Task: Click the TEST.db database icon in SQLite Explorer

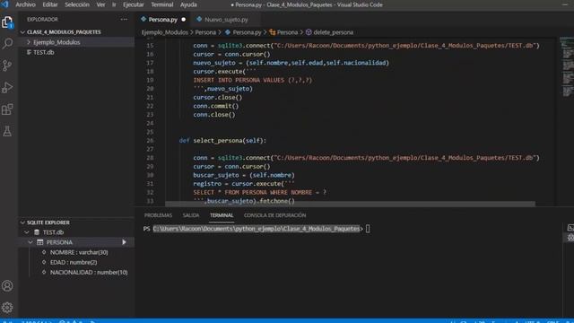Action: tap(37, 232)
